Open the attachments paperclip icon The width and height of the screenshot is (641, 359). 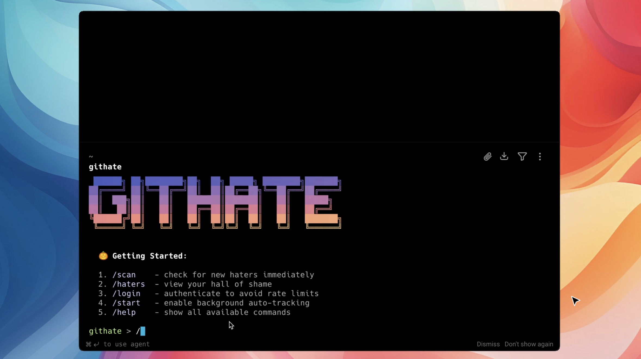click(x=487, y=156)
